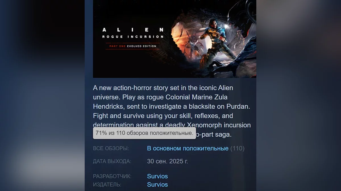This screenshot has height=191, width=341.
Task: Click the 'ИЗДАТЕЛЬ' label
Action: coord(107,184)
